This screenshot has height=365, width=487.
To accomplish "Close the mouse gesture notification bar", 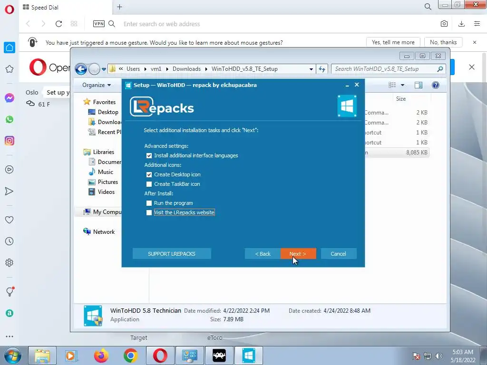I will click(475, 42).
